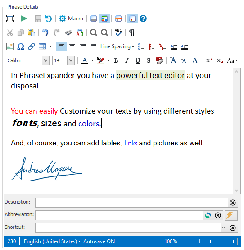This screenshot has width=244, height=250.
Task: Clear formatting with eraser icon
Action: click(159, 60)
